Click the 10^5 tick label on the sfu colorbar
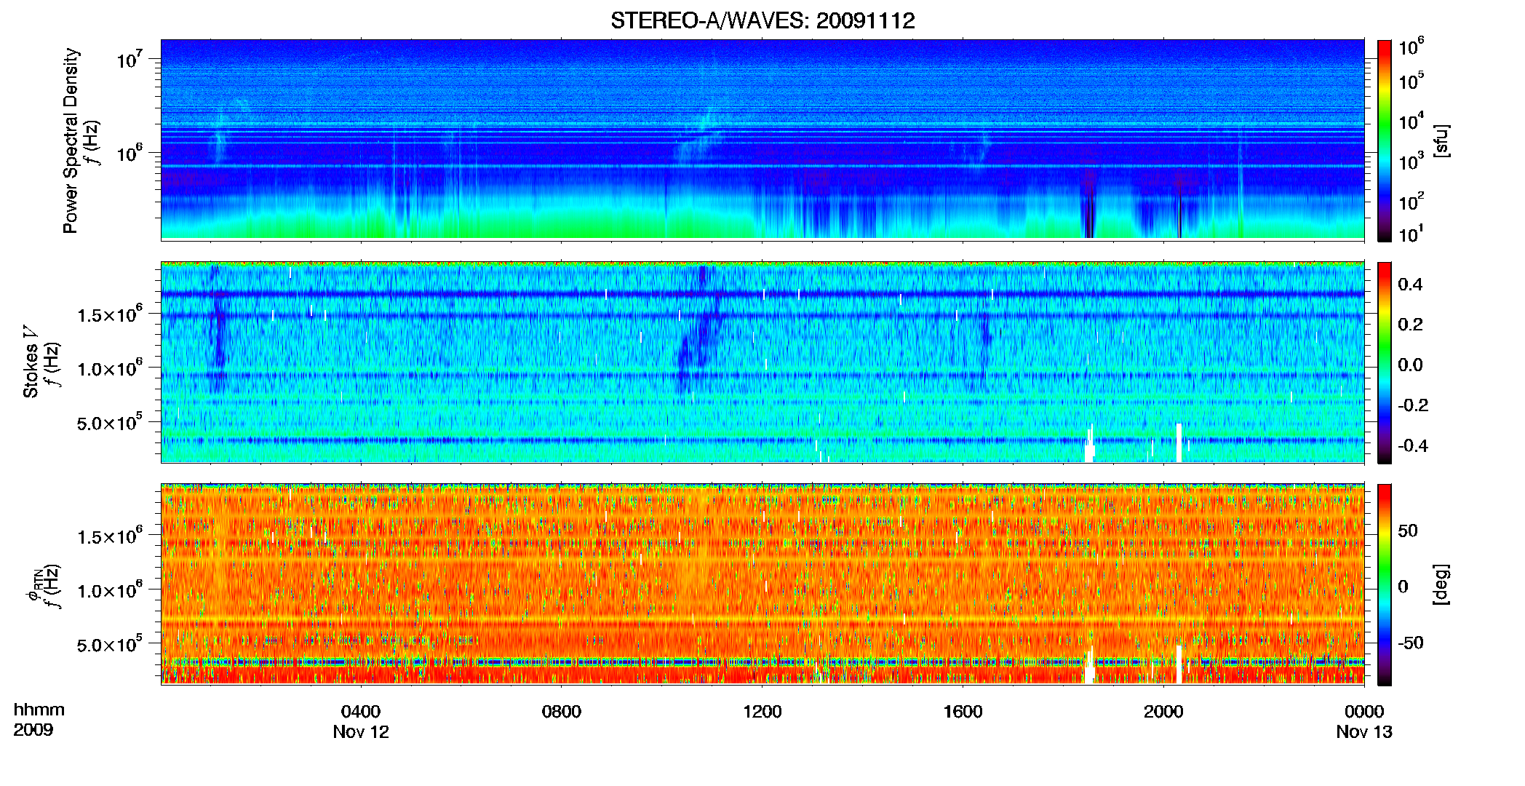1525x786 pixels. 1411,80
